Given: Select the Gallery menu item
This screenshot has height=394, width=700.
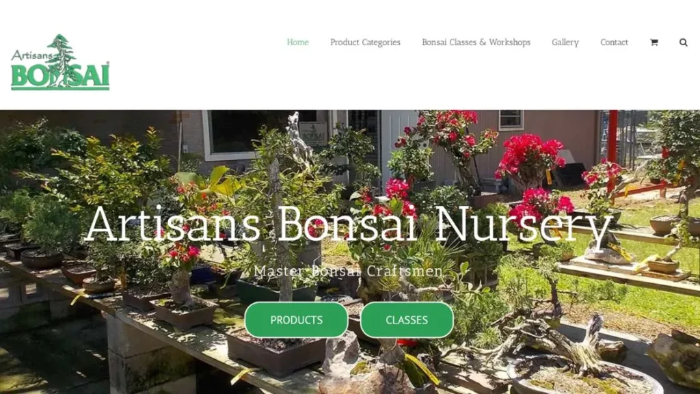Looking at the screenshot, I should 565,42.
